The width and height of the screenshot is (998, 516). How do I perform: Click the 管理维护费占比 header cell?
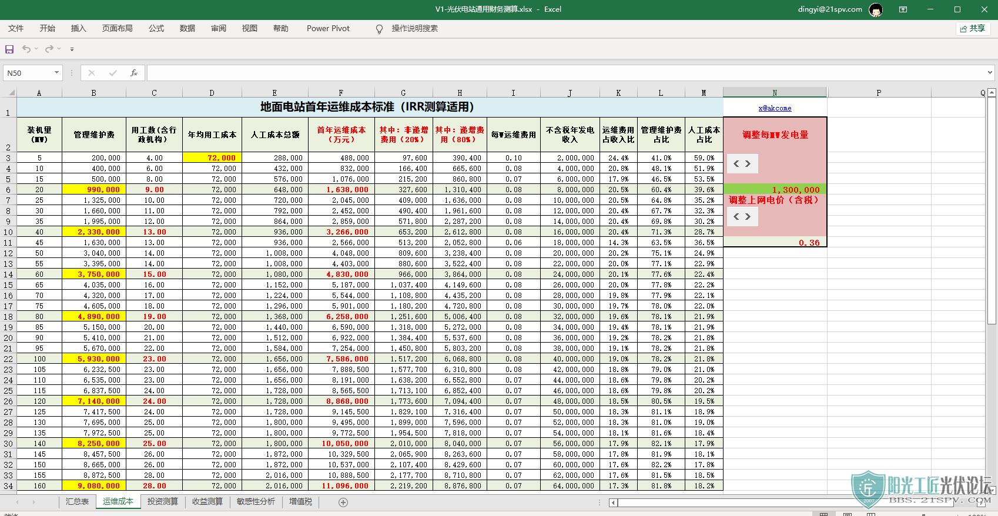[661, 135]
